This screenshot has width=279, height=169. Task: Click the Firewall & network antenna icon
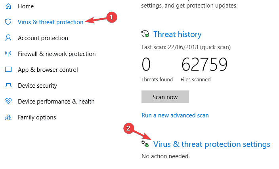(8, 54)
